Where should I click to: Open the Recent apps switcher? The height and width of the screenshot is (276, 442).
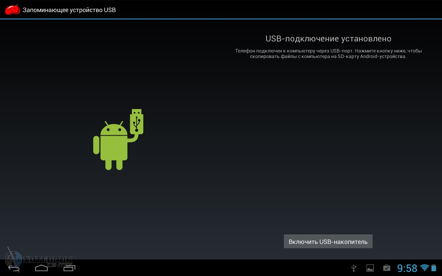click(69, 268)
